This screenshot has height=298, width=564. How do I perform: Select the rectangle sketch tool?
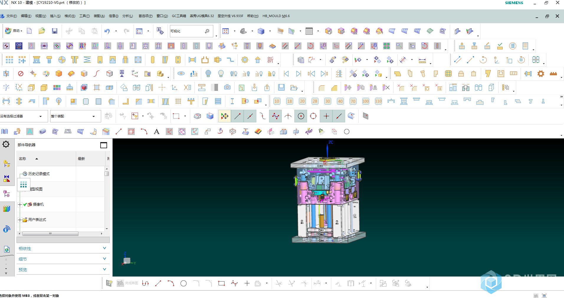222,283
